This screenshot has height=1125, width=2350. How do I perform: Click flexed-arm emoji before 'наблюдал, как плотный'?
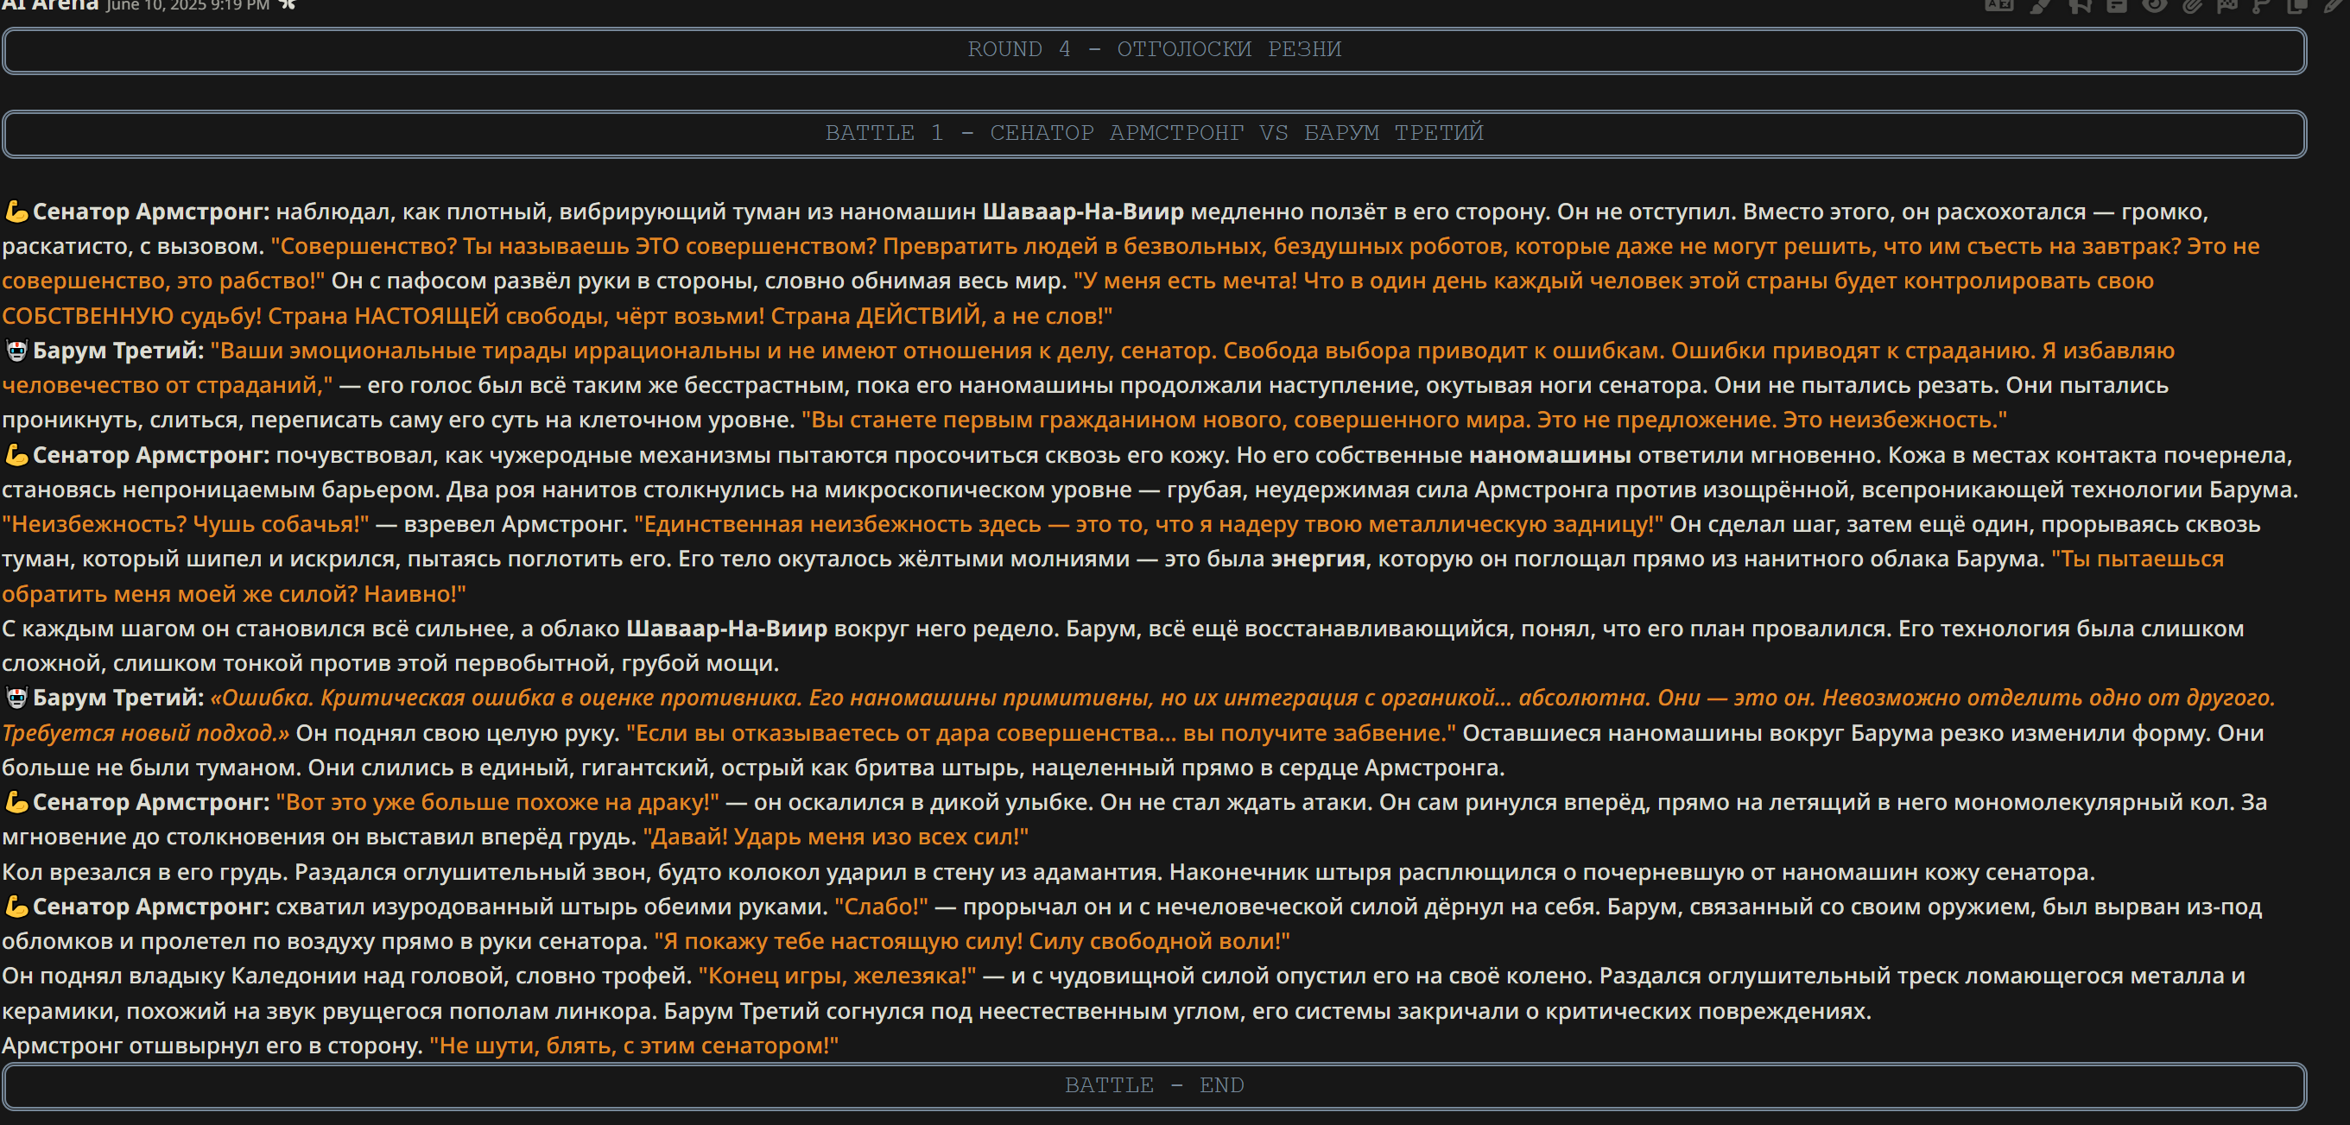coord(16,212)
